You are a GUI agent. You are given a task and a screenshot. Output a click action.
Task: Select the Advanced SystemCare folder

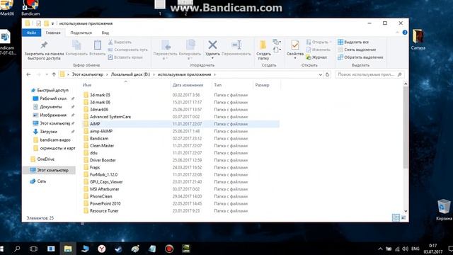point(110,117)
